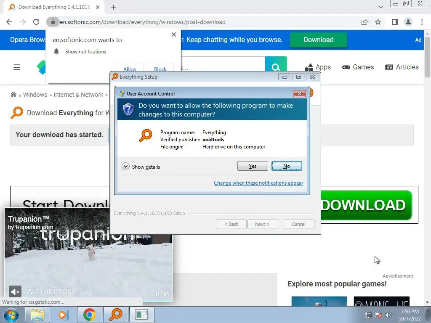Click network icon in system tray
Screen dimensions: 431x323
click(x=368, y=315)
